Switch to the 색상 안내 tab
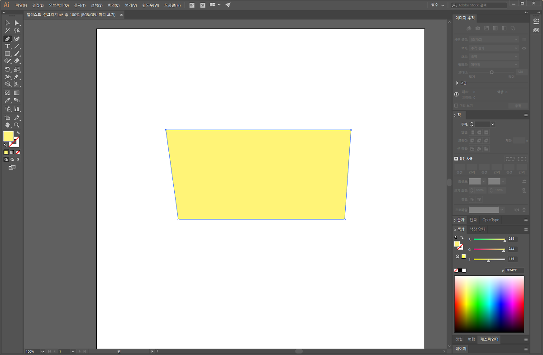This screenshot has width=543, height=355. 477,229
